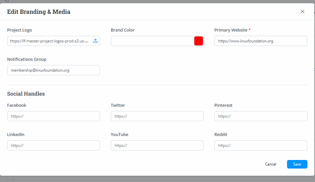Close the Edit Branding & Media dialog
This screenshot has height=182, width=315.
click(302, 11)
